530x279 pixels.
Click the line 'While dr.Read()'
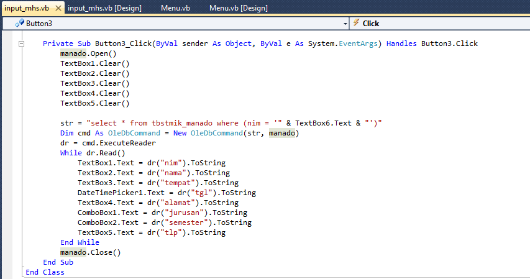click(93, 153)
